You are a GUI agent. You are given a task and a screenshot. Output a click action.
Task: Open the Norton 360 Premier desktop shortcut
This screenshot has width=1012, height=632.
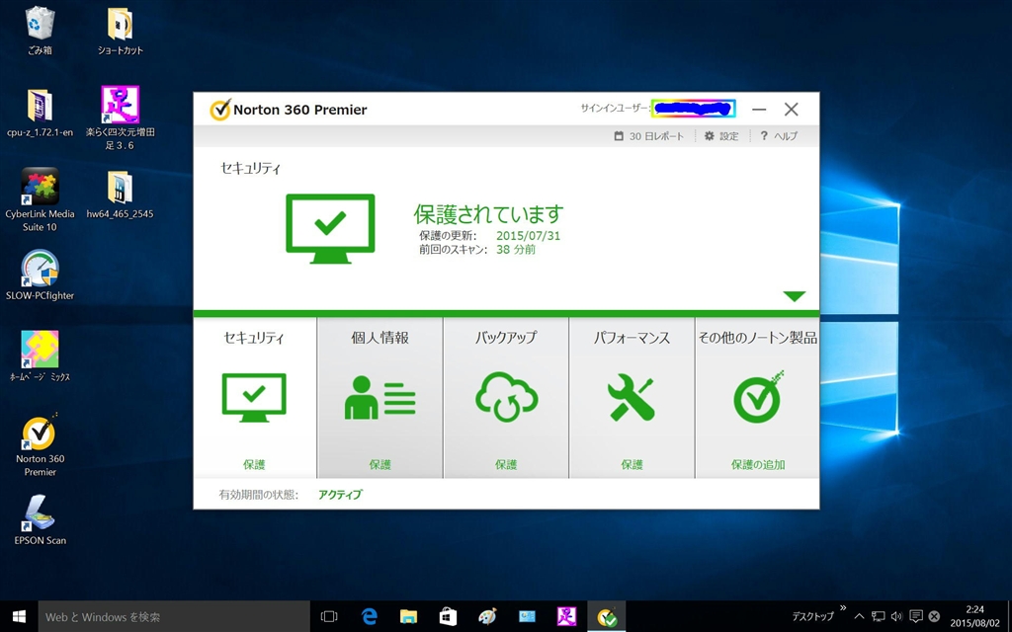[x=40, y=444]
